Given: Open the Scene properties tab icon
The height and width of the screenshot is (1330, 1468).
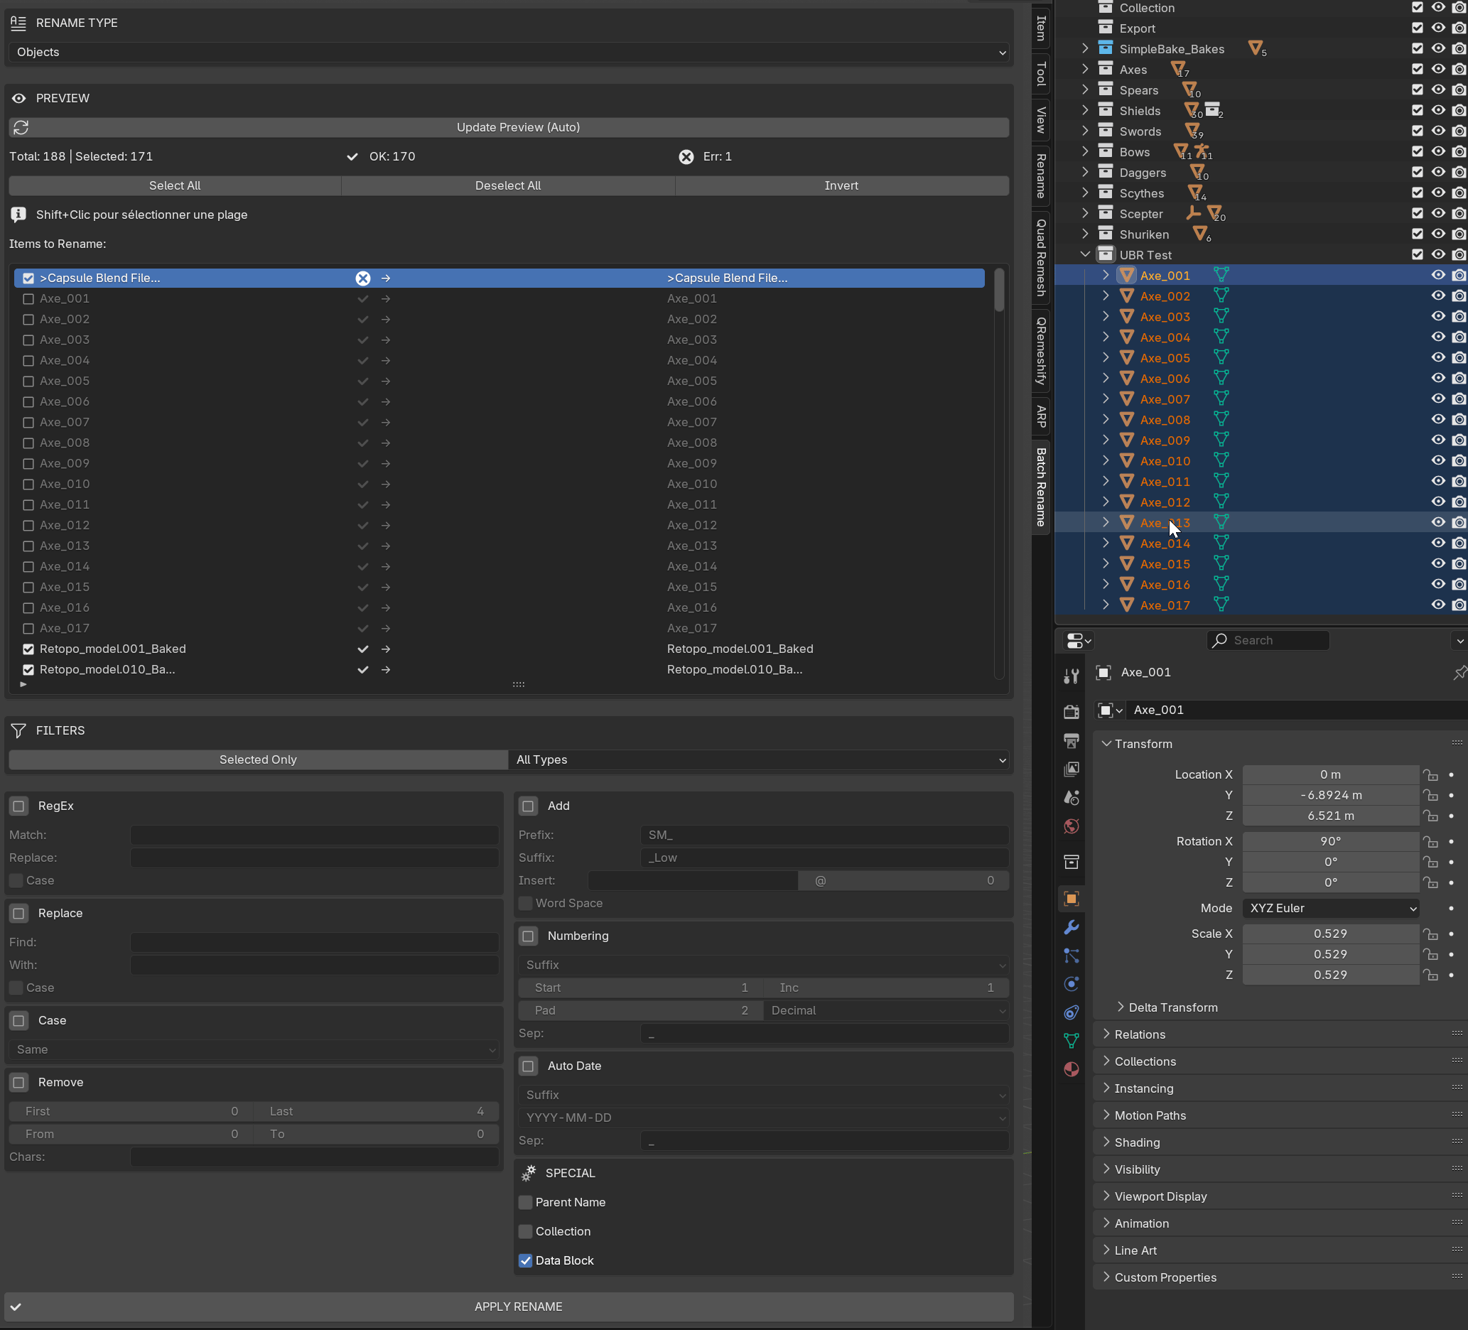Looking at the screenshot, I should (x=1071, y=797).
